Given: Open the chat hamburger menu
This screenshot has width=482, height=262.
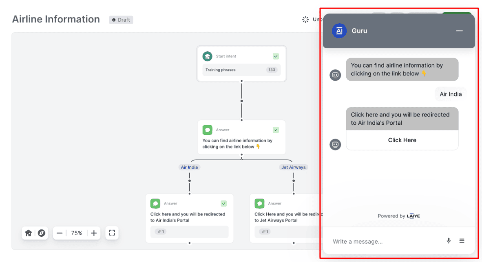Looking at the screenshot, I should tap(462, 241).
